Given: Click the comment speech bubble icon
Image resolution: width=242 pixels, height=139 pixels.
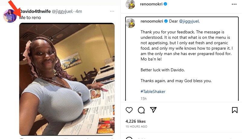Looking at the screenshot, I should coord(141,110).
